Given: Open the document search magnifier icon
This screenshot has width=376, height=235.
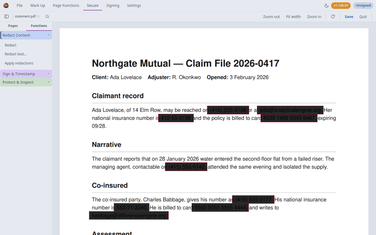Looking at the screenshot, I should coord(47,16).
